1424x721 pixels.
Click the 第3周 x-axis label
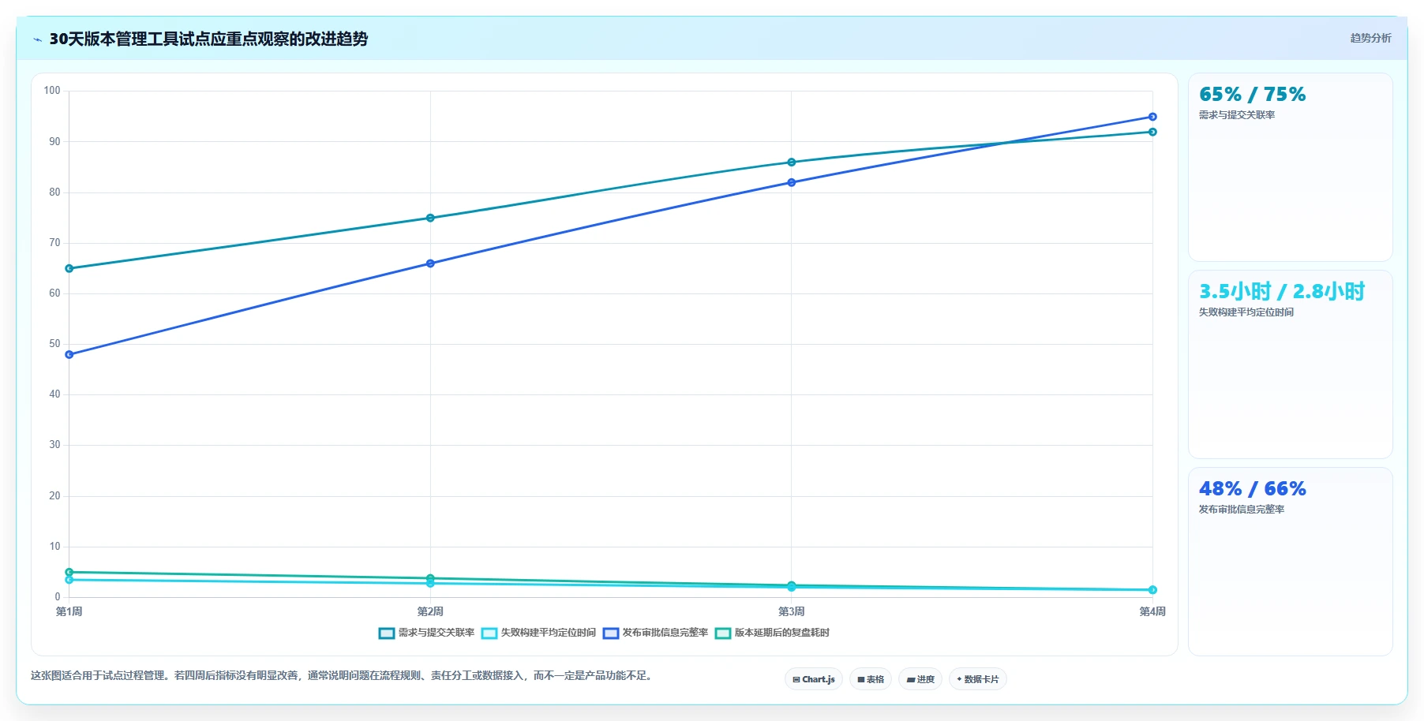point(792,611)
